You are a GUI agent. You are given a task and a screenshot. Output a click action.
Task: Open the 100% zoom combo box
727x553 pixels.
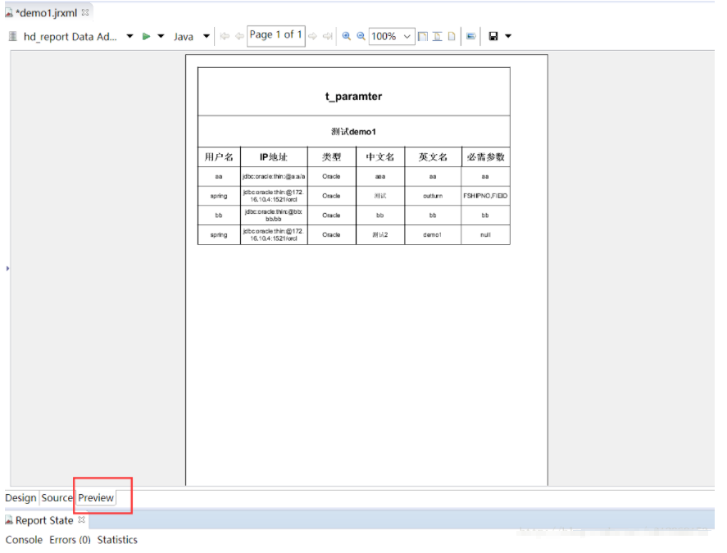click(x=391, y=36)
